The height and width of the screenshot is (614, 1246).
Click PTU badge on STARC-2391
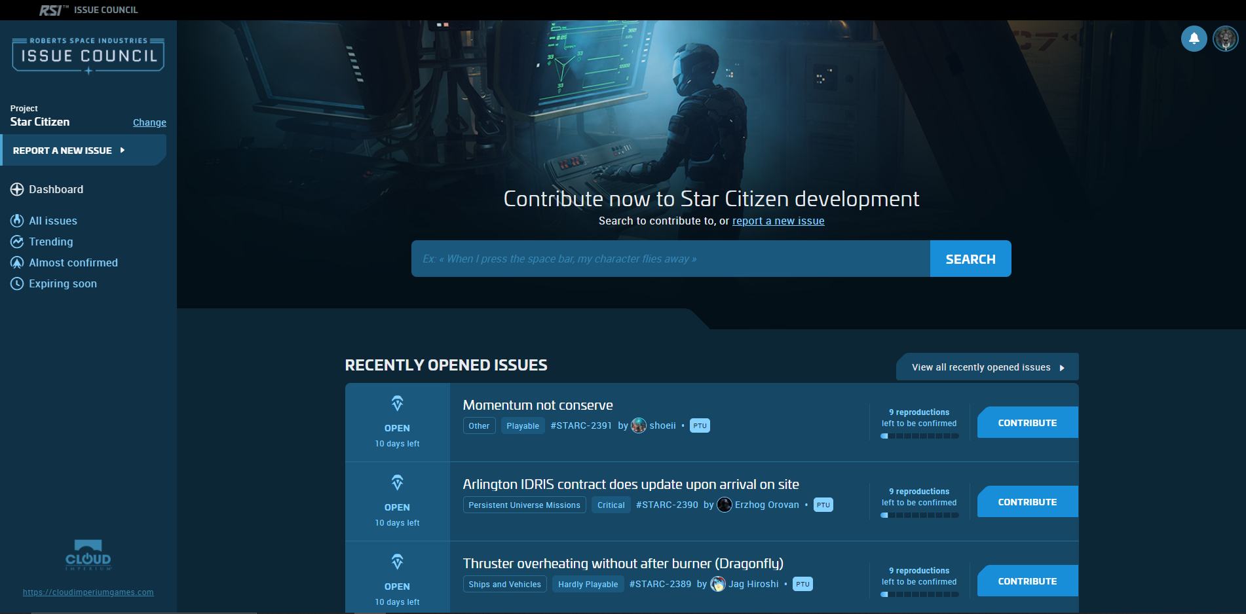click(x=700, y=425)
